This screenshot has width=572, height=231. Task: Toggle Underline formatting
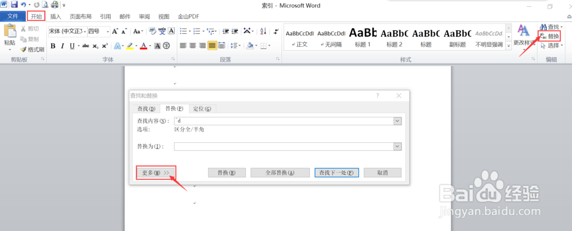pos(72,46)
